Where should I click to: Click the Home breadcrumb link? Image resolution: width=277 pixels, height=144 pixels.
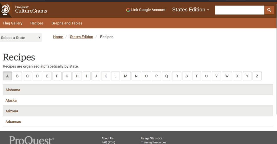(58, 37)
